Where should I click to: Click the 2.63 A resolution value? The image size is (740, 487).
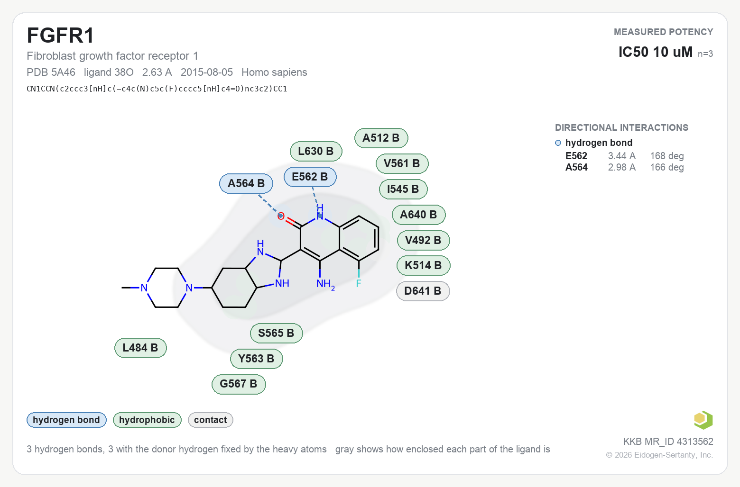[157, 72]
